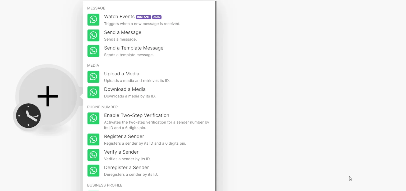Click the WhatsApp icon for Send a Template Message
406x191 pixels.
[x=93, y=51]
